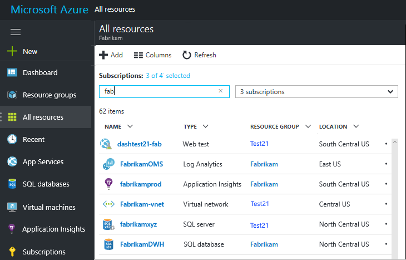Open the Columns chooser
This screenshot has height=260, width=406.
click(x=153, y=55)
